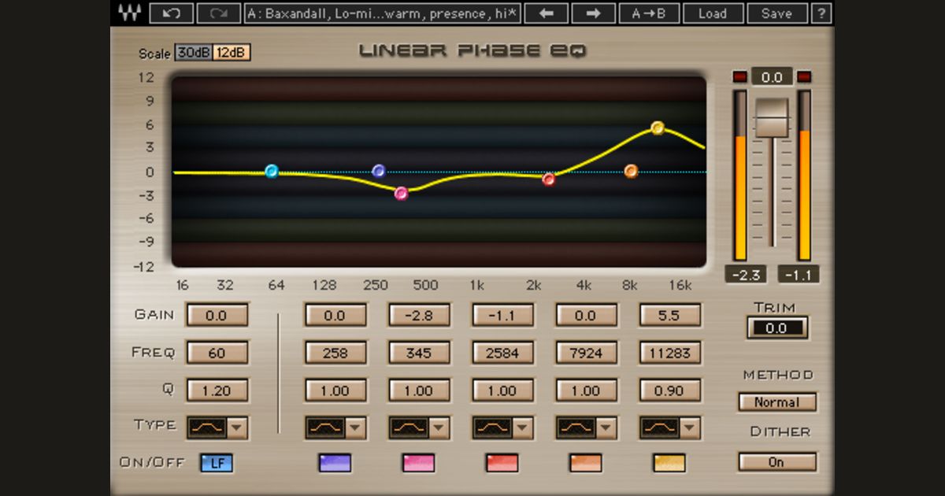The width and height of the screenshot is (945, 496).
Task: Click the Load button
Action: (x=713, y=13)
